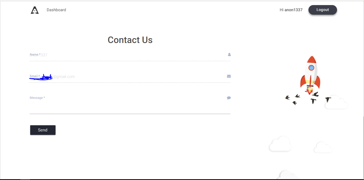Click the "Contact Us" heading
This screenshot has height=180, width=364.
click(130, 40)
